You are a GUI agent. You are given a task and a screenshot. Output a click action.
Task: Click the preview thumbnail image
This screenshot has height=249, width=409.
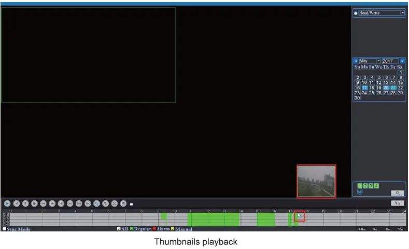click(x=316, y=181)
